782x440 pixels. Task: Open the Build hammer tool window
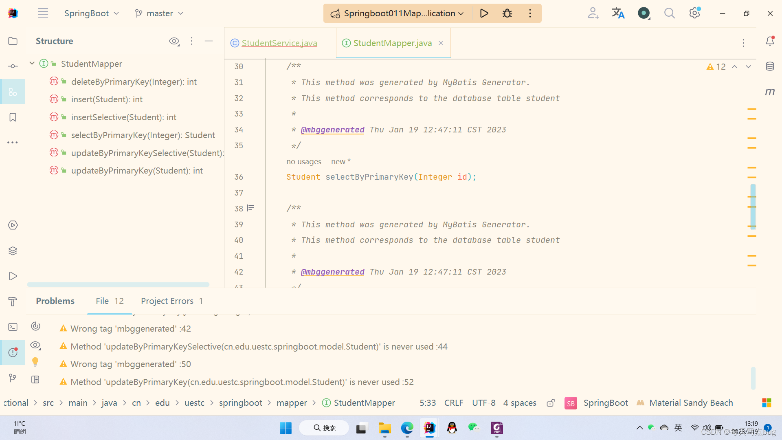(13, 301)
